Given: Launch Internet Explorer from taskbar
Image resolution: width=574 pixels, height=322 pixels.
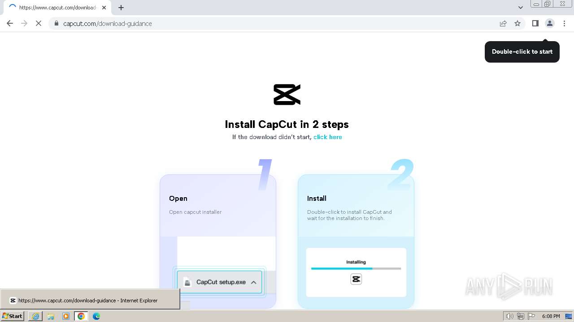Looking at the screenshot, I should (x=35, y=316).
